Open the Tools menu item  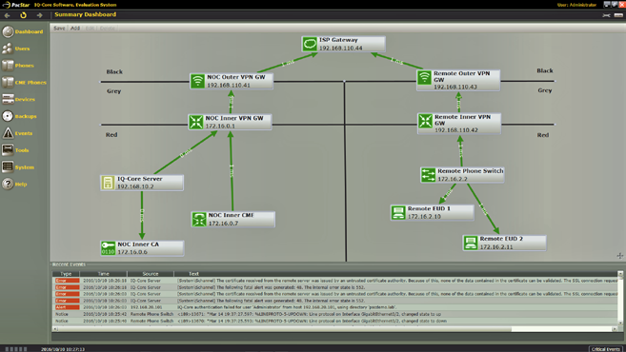pyautogui.click(x=22, y=150)
